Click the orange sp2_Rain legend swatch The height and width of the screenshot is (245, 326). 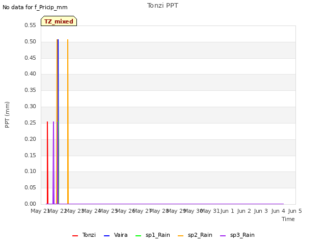point(181,236)
